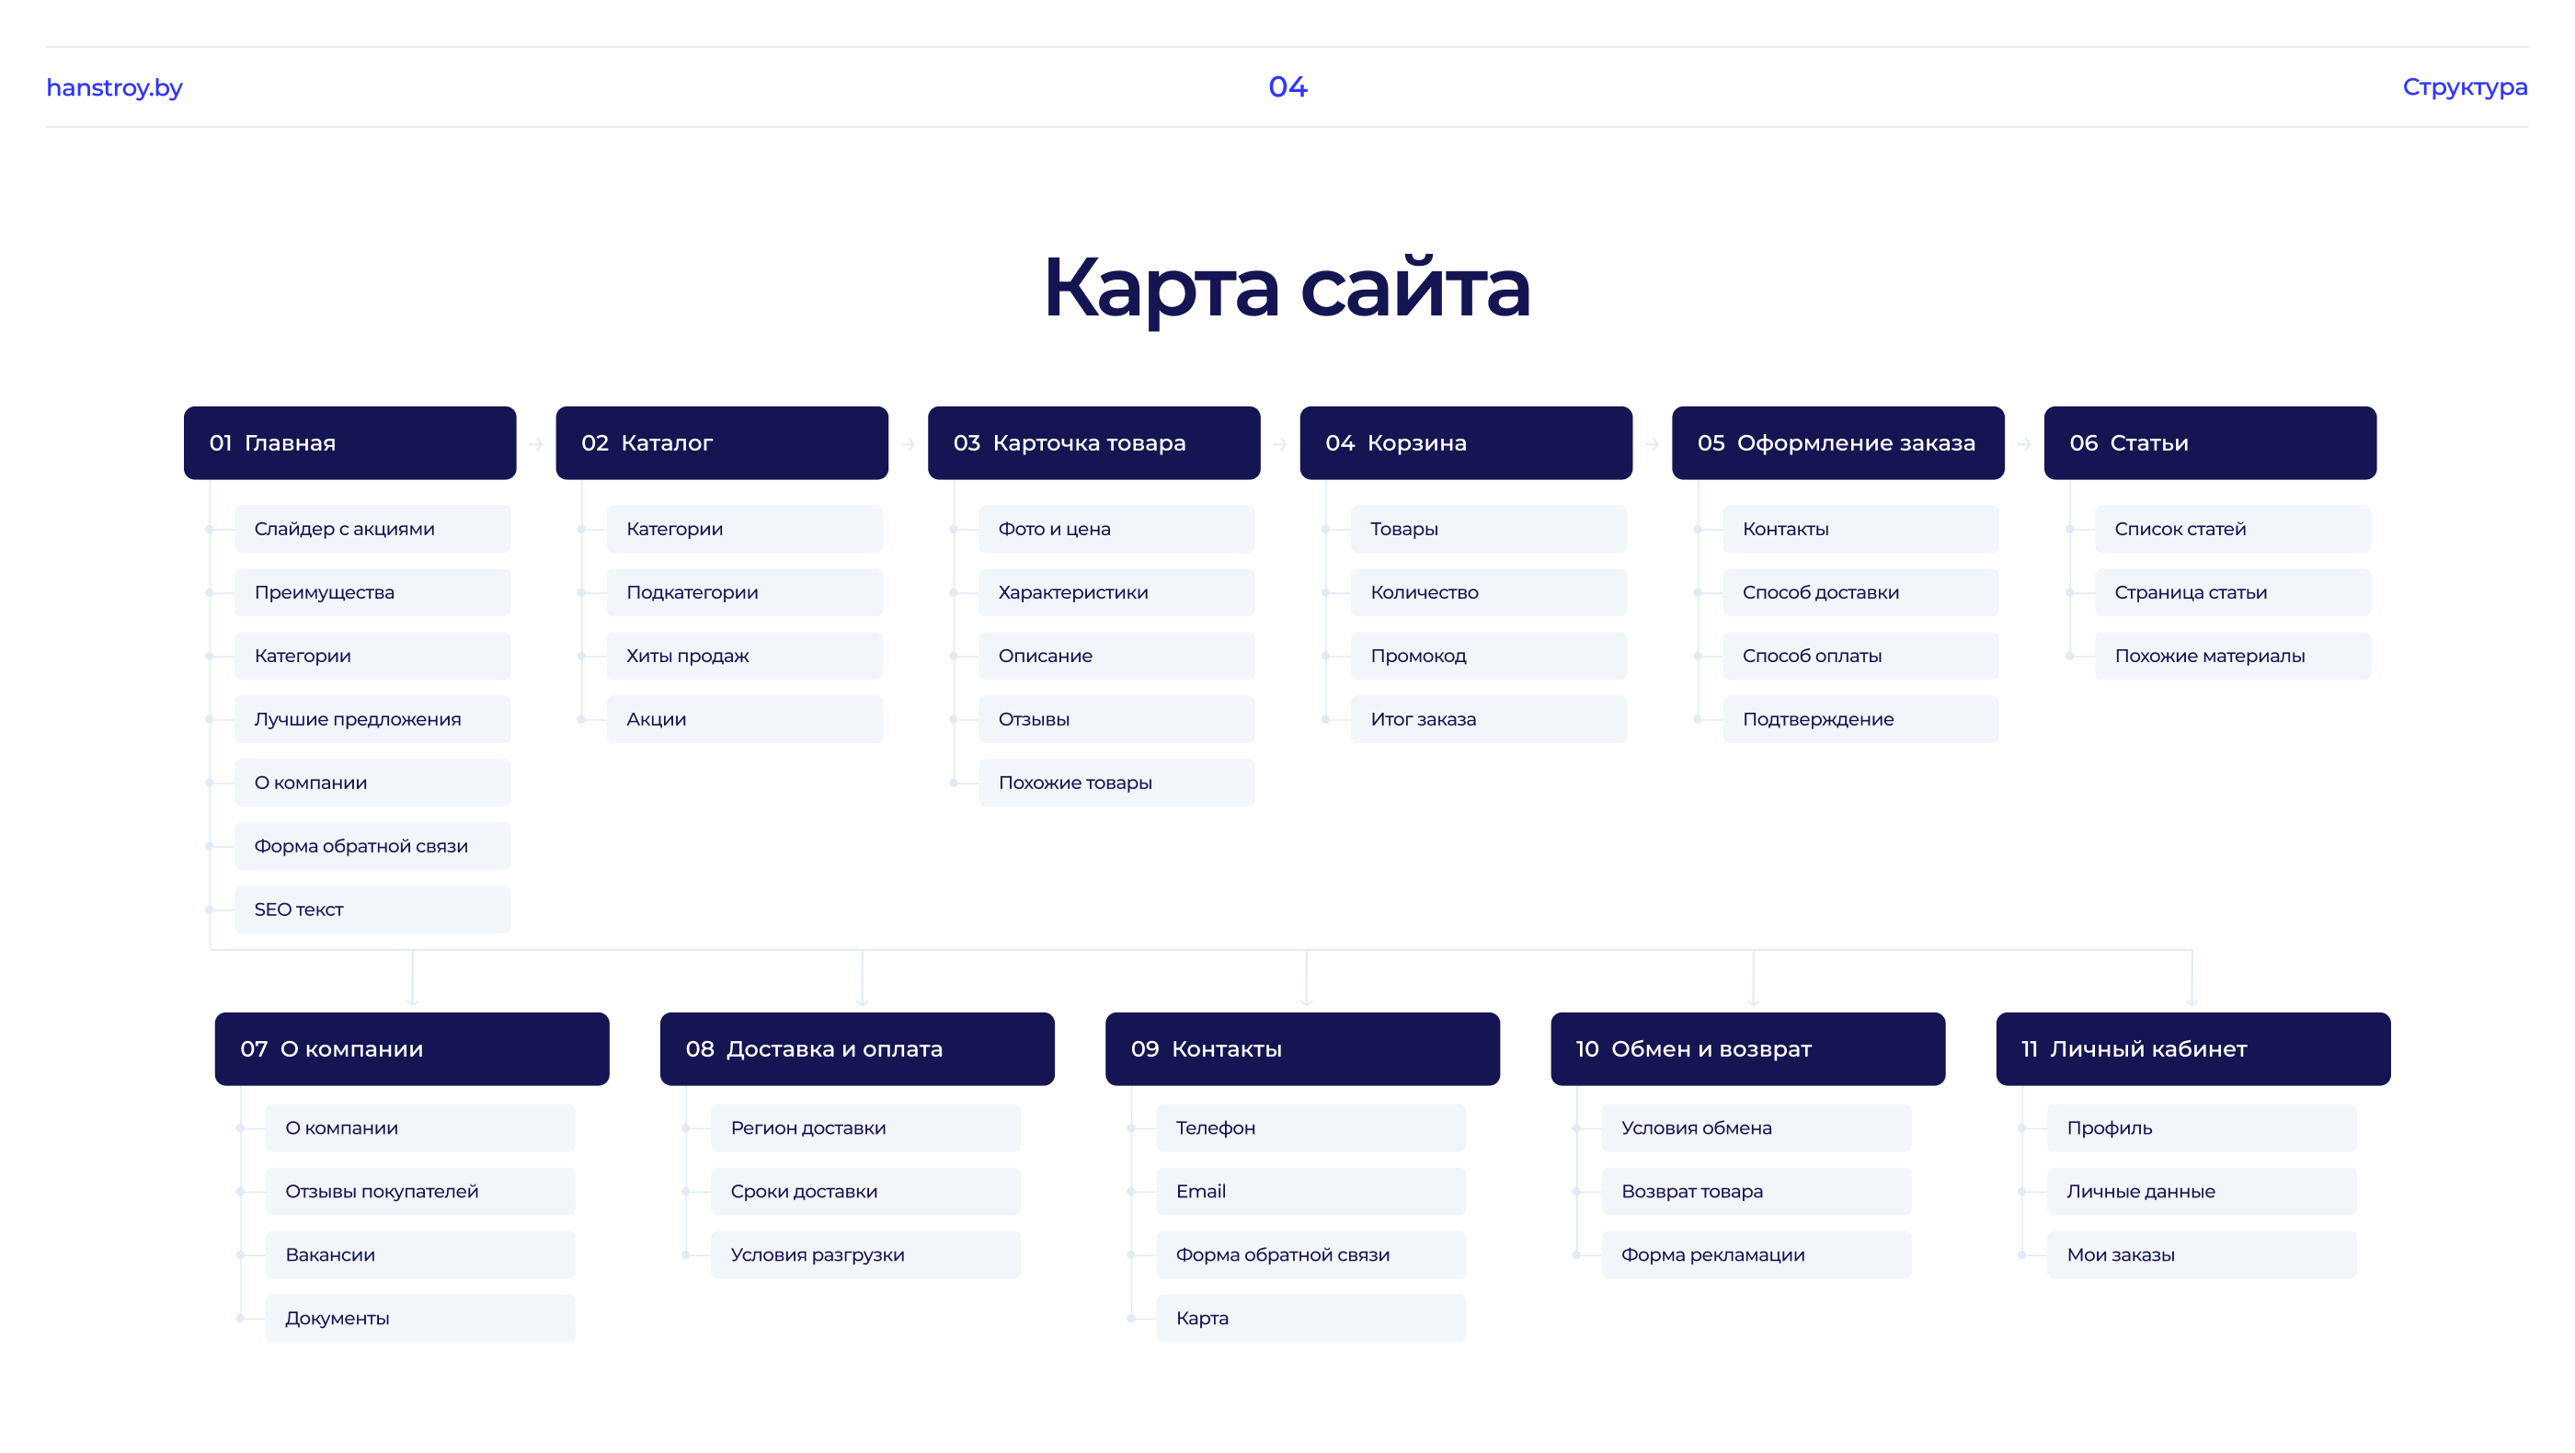Select the 04 Корзина block

pos(1465,442)
